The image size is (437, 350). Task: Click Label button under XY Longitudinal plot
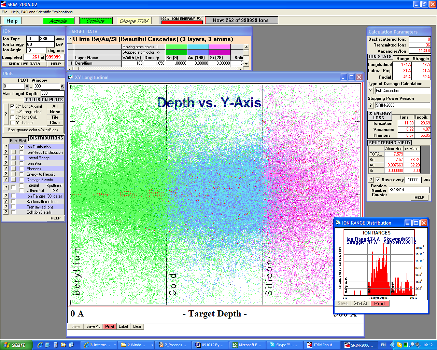click(x=123, y=326)
